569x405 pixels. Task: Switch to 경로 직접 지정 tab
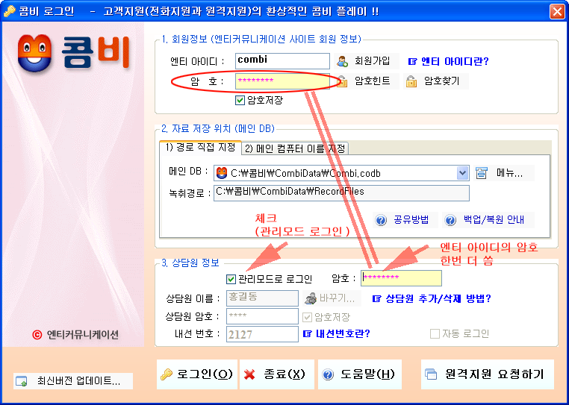point(200,148)
